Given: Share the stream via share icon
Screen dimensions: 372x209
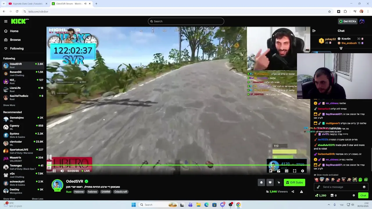Looking at the screenshot, I should point(293,192).
